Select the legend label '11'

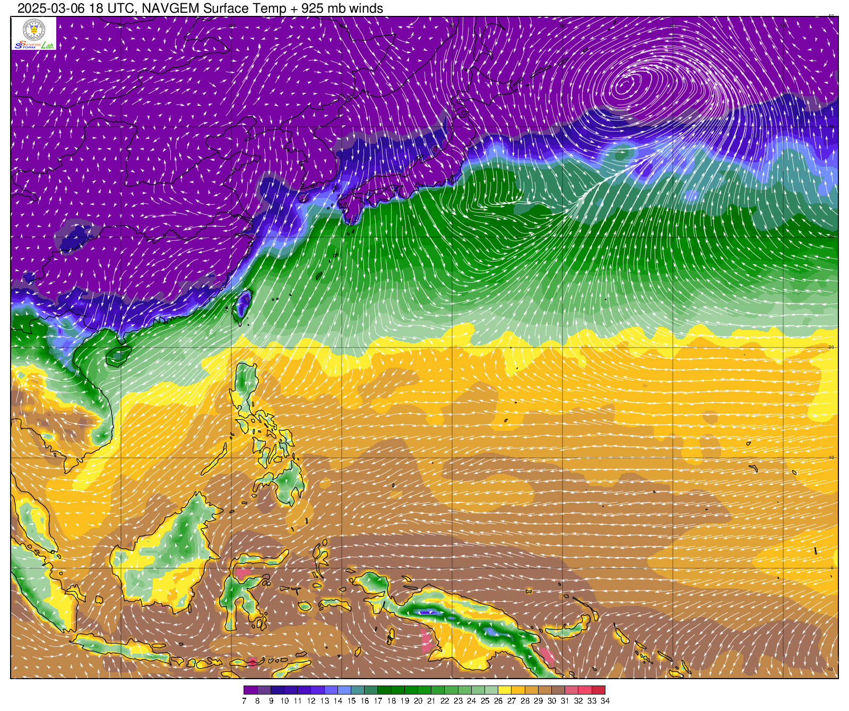tap(298, 701)
